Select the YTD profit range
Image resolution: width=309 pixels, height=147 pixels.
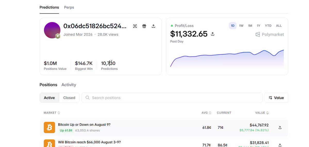tap(268, 26)
